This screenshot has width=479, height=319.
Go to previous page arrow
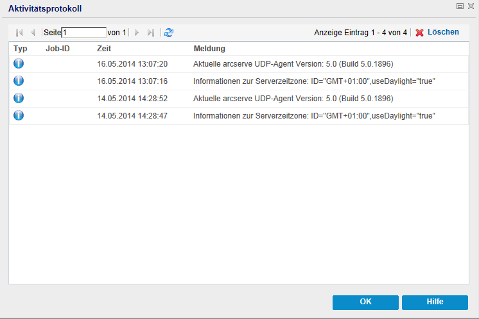click(33, 33)
